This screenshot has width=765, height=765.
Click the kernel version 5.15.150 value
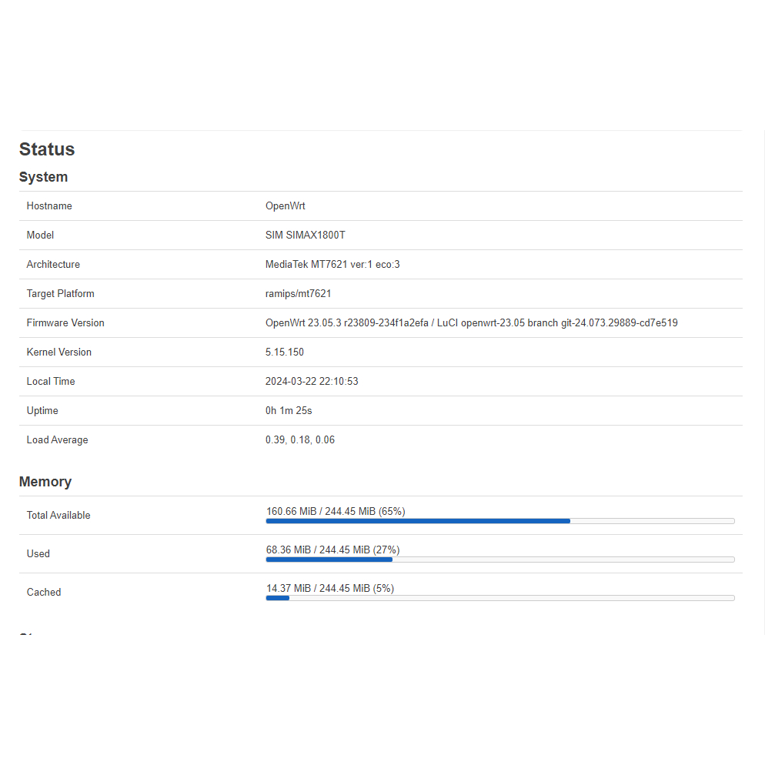[284, 352]
